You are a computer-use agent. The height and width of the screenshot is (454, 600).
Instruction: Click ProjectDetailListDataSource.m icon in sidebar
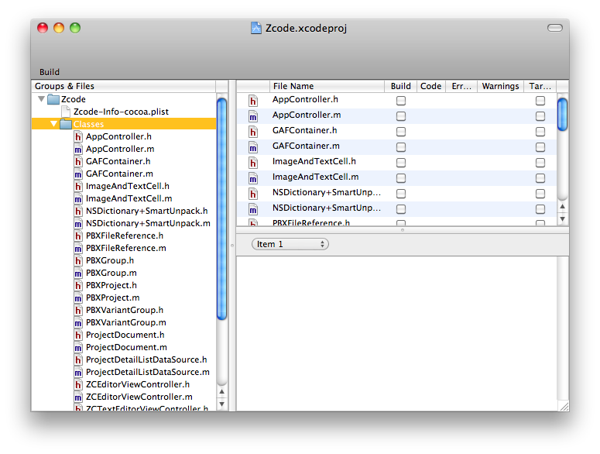click(78, 372)
